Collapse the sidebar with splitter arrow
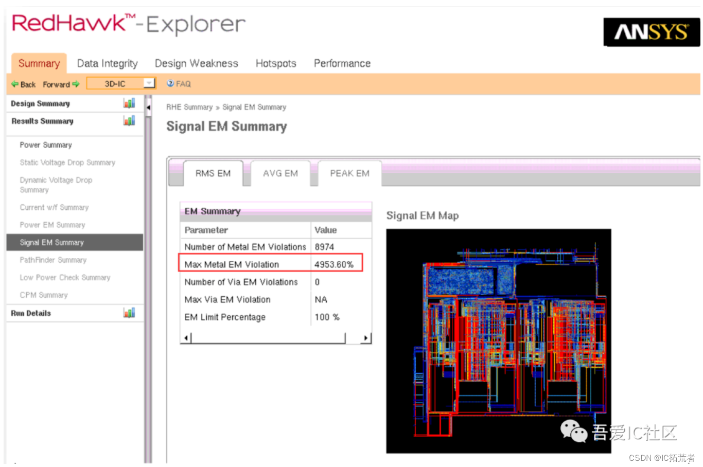Viewport: 703px width, 467px height. (x=148, y=107)
